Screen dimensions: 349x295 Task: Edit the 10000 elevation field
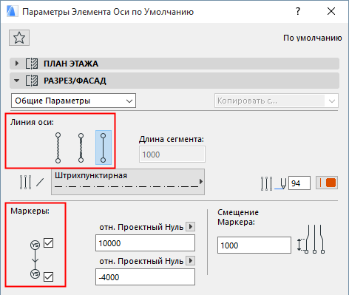[145, 243]
